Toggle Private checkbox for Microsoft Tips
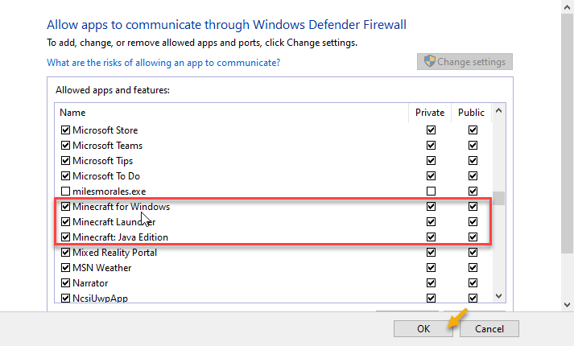The height and width of the screenshot is (346, 574). coord(431,161)
